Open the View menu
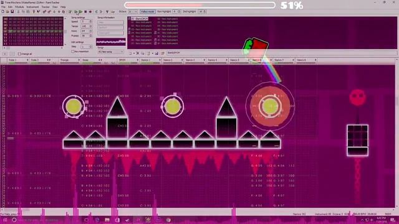The width and height of the screenshot is (399, 224). (x=55, y=7)
